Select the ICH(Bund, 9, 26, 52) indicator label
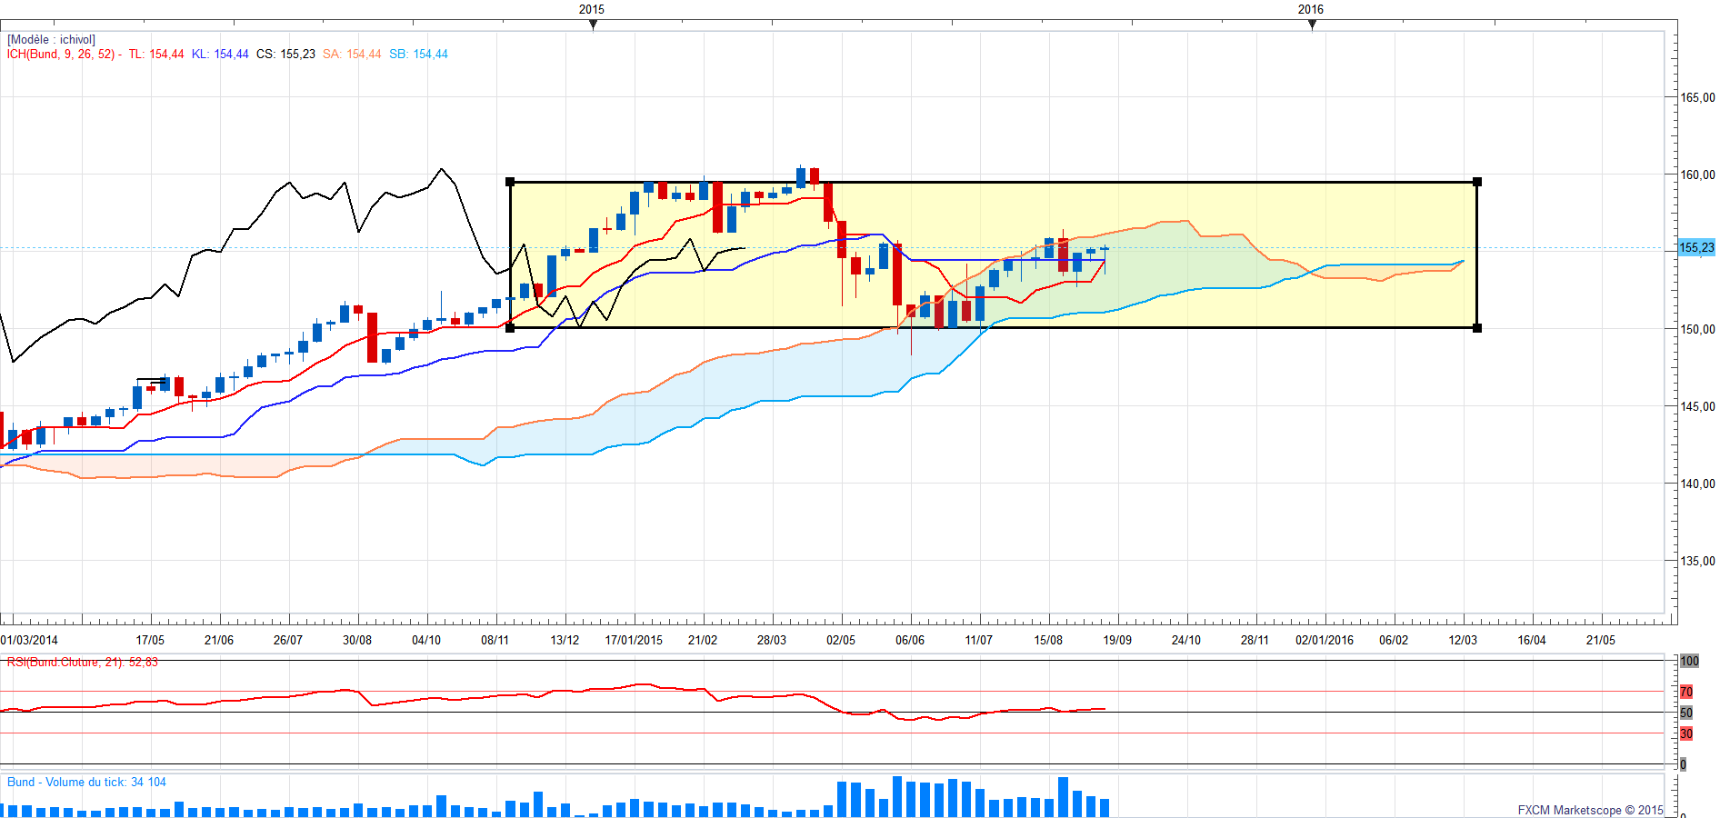 click(61, 55)
